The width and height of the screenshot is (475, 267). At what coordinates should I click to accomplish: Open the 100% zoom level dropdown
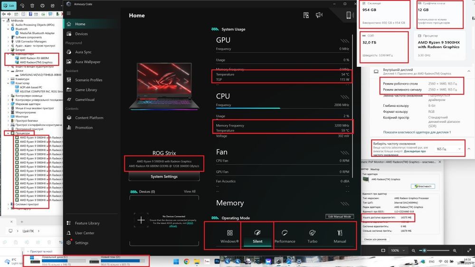(x=397, y=250)
